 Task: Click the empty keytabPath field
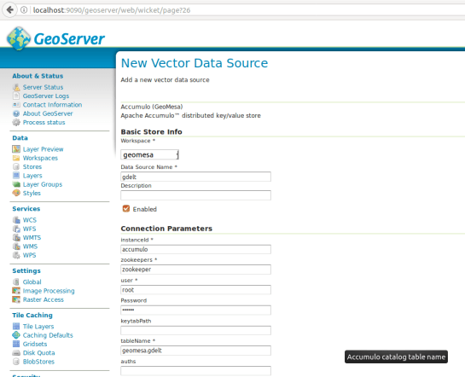(x=195, y=330)
